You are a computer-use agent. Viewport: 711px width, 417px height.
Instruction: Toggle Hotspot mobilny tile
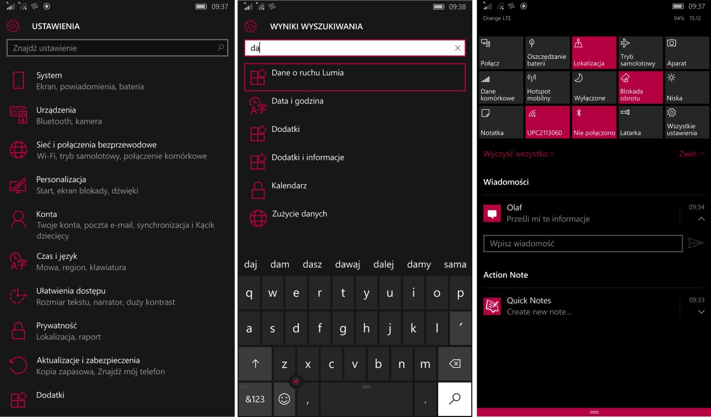[x=548, y=87]
